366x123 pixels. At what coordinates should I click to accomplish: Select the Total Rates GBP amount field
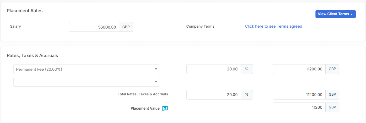tap(299, 94)
